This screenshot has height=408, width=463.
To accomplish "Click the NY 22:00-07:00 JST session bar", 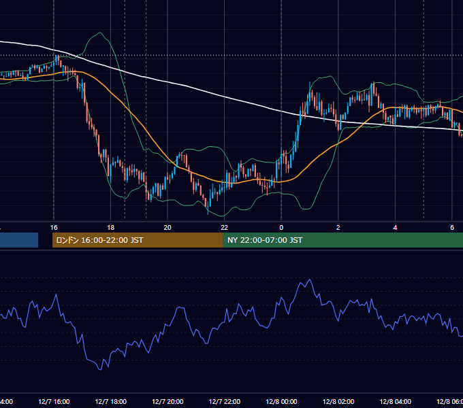I will pos(342,240).
